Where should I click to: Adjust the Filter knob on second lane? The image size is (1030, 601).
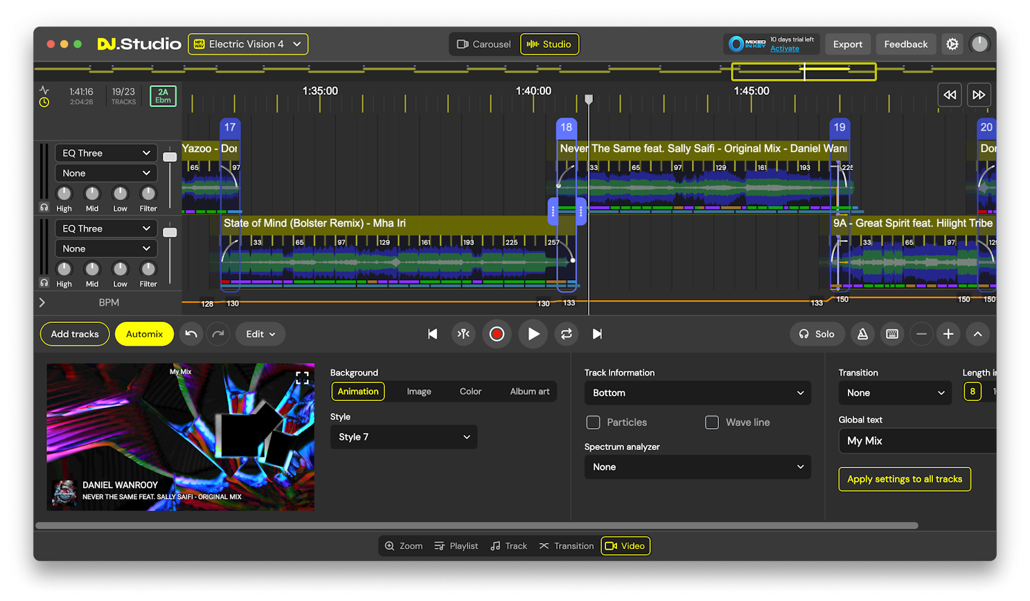click(148, 269)
